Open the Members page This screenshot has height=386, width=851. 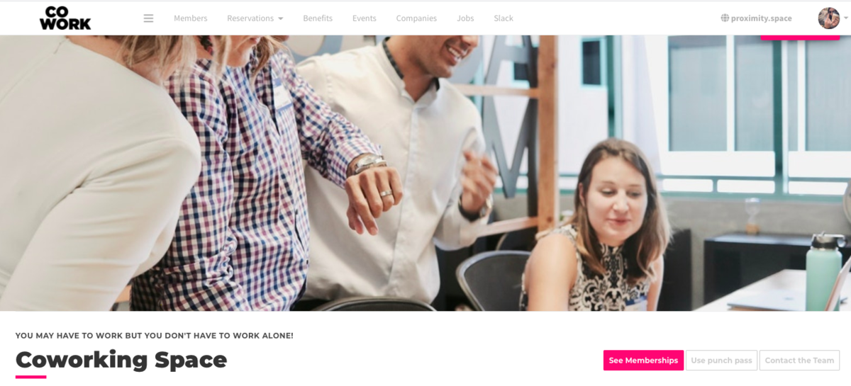click(191, 18)
